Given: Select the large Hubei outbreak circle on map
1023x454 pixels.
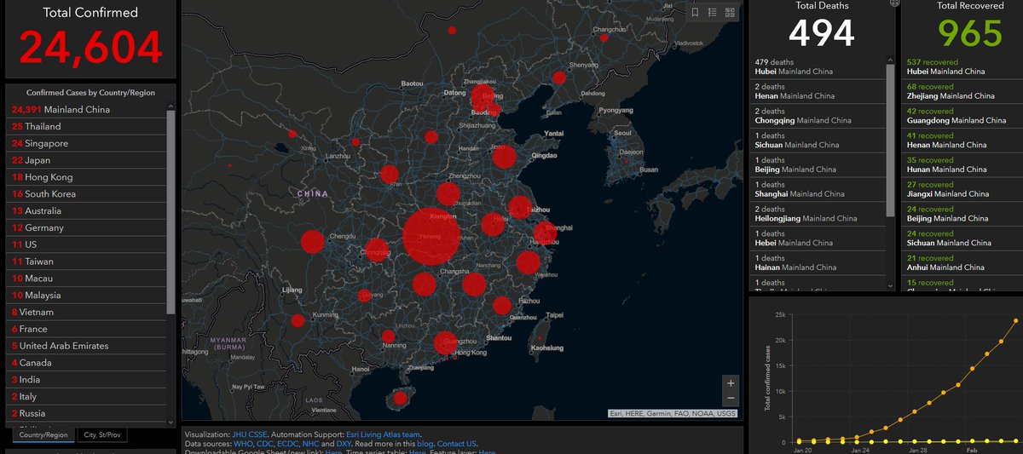Looking at the screenshot, I should [432, 238].
